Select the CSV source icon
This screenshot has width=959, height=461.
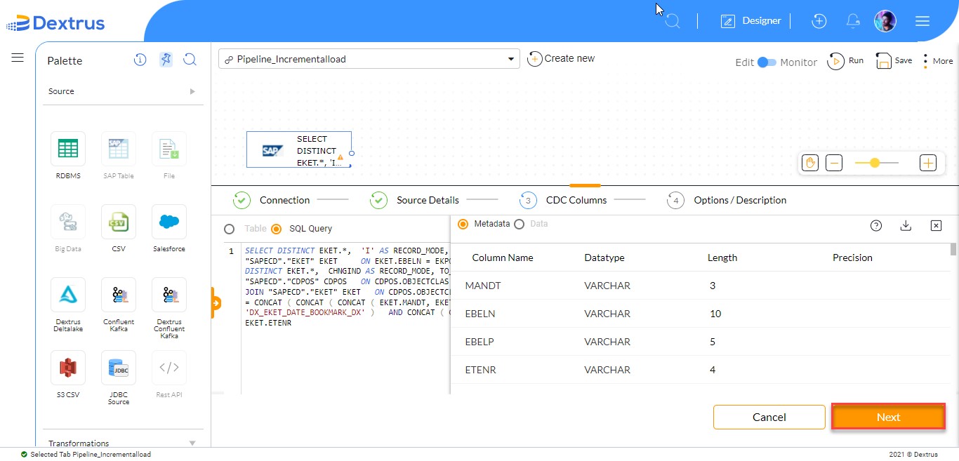click(x=119, y=222)
